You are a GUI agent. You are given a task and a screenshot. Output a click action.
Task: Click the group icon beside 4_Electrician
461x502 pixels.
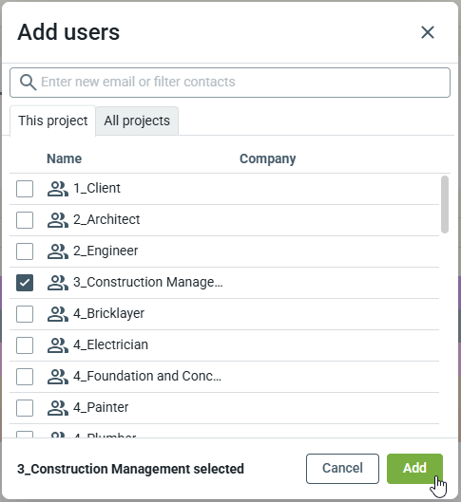tap(58, 345)
